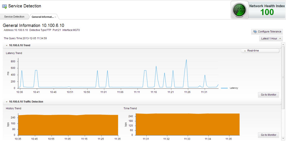Click Go to Monitor under Latency Trend
The image size is (286, 141).
[268, 95]
